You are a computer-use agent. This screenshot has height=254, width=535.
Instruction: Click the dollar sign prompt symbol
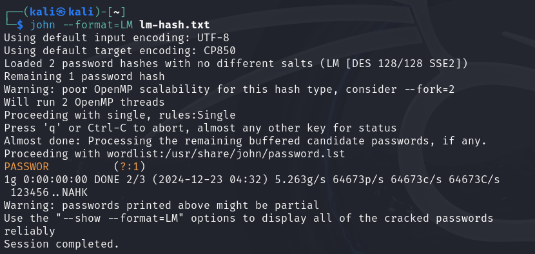[20, 25]
